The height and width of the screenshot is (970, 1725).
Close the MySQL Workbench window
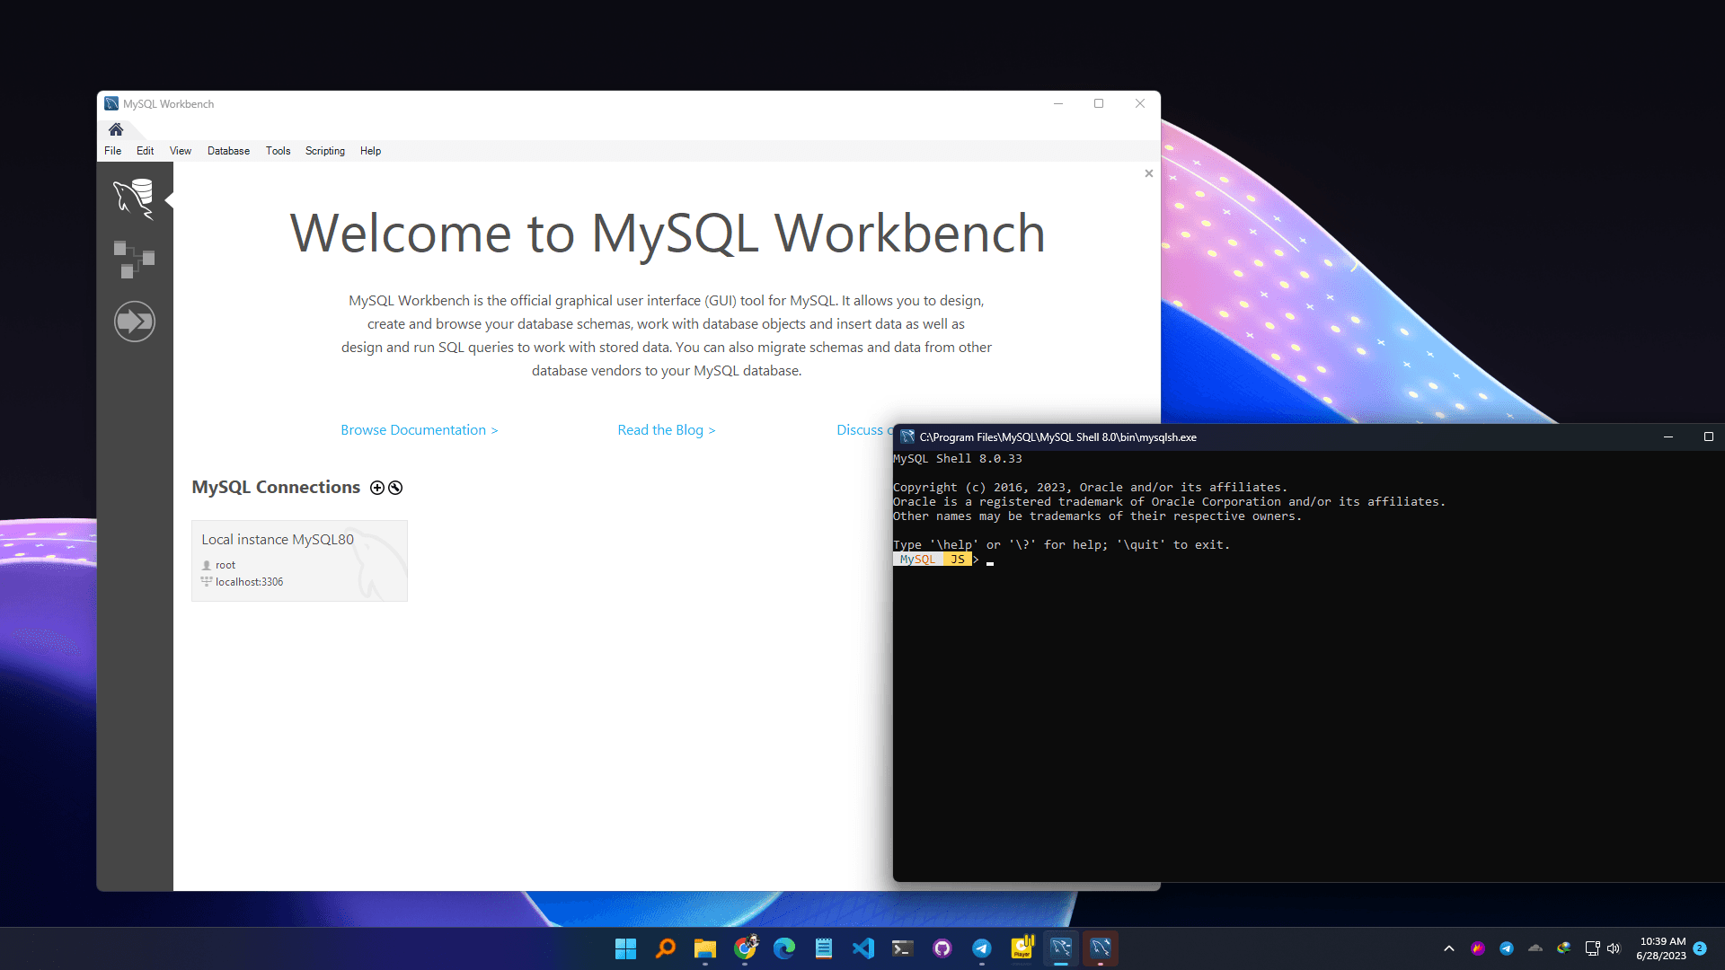pyautogui.click(x=1140, y=104)
